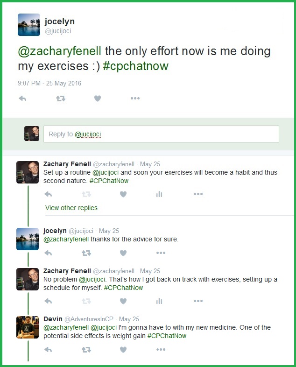Open more options on jocelyn's main tweet
Image resolution: width=296 pixels, height=367 pixels.
click(x=135, y=99)
